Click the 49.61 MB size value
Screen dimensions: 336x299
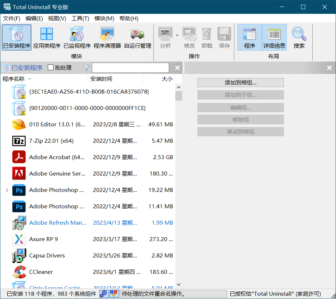coord(160,125)
